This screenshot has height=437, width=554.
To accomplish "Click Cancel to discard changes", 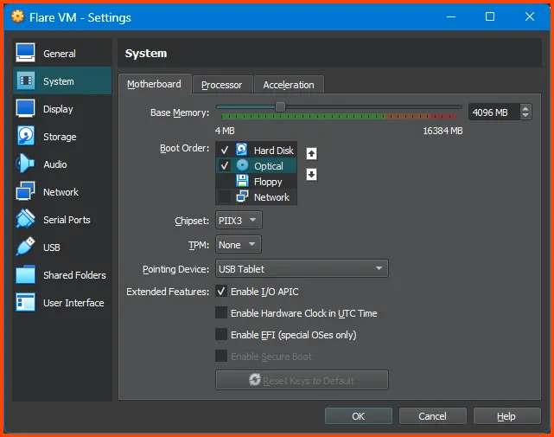I will pos(432,416).
